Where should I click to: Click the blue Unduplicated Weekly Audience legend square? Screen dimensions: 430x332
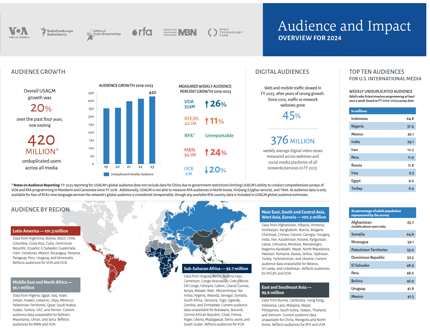[x=106, y=174]
